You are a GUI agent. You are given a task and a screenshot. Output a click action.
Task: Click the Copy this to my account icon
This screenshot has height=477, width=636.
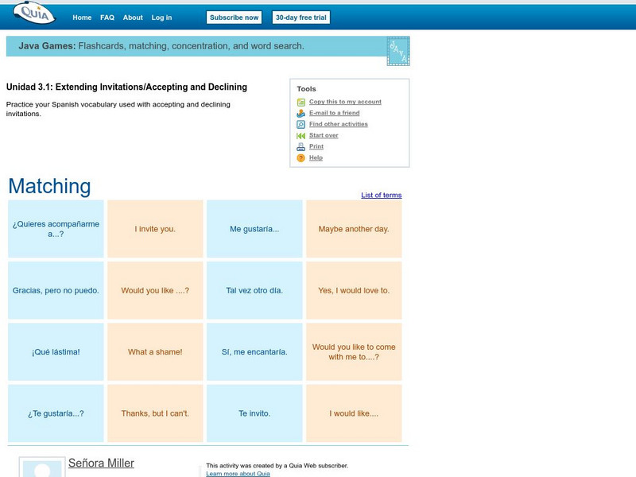(x=301, y=102)
